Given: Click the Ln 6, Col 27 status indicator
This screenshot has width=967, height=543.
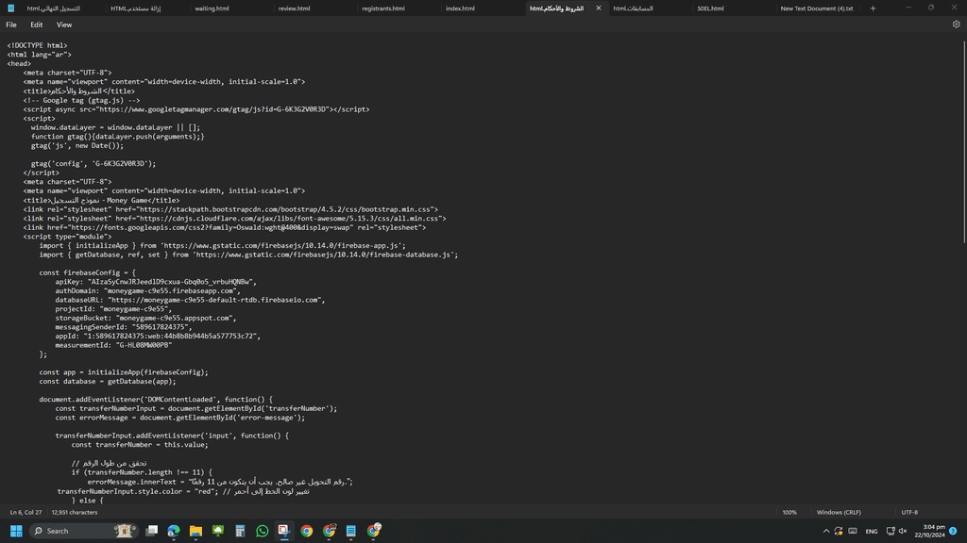Looking at the screenshot, I should pos(25,512).
